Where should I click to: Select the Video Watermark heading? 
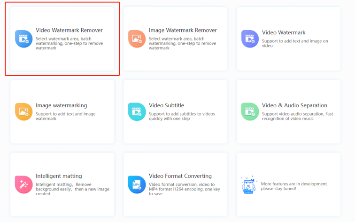click(x=284, y=32)
